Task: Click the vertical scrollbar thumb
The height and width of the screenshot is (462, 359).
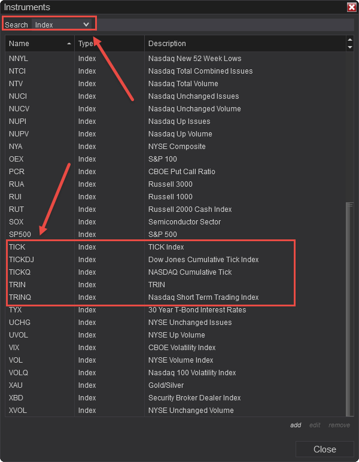Action: [x=349, y=308]
